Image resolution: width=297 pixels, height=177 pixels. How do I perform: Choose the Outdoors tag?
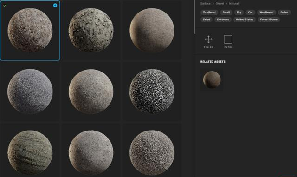[223, 20]
